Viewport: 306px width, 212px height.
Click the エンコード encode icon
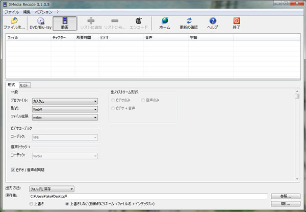pos(138,23)
